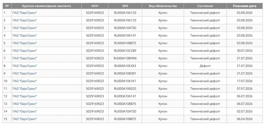Select ISIN cell RU000A10E4X3

[x=125, y=66]
